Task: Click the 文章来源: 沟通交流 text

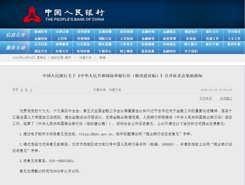Action: [107, 90]
